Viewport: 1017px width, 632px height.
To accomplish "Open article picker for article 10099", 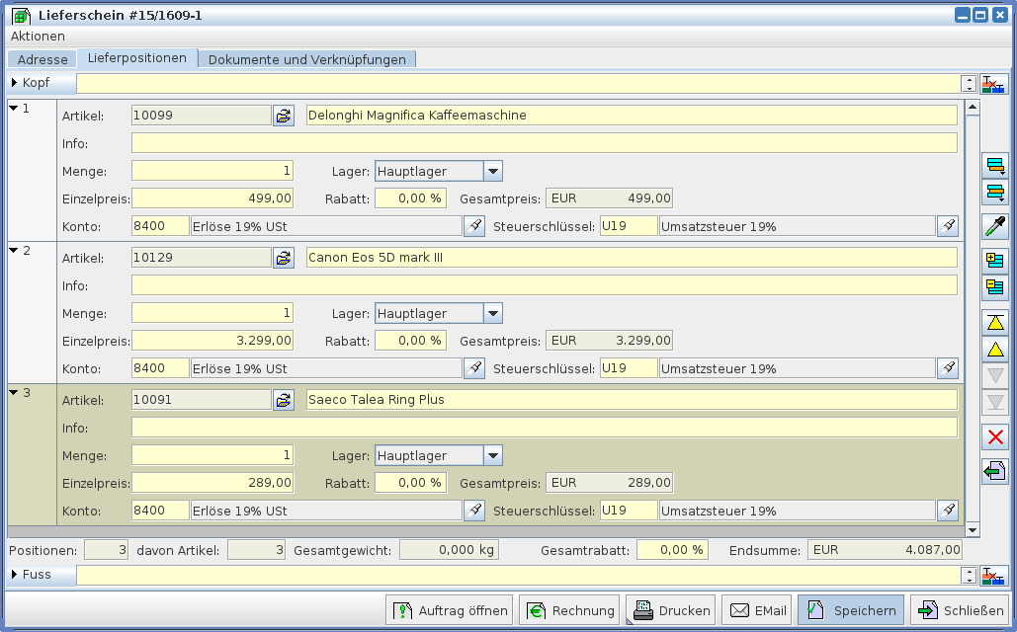I will point(284,116).
